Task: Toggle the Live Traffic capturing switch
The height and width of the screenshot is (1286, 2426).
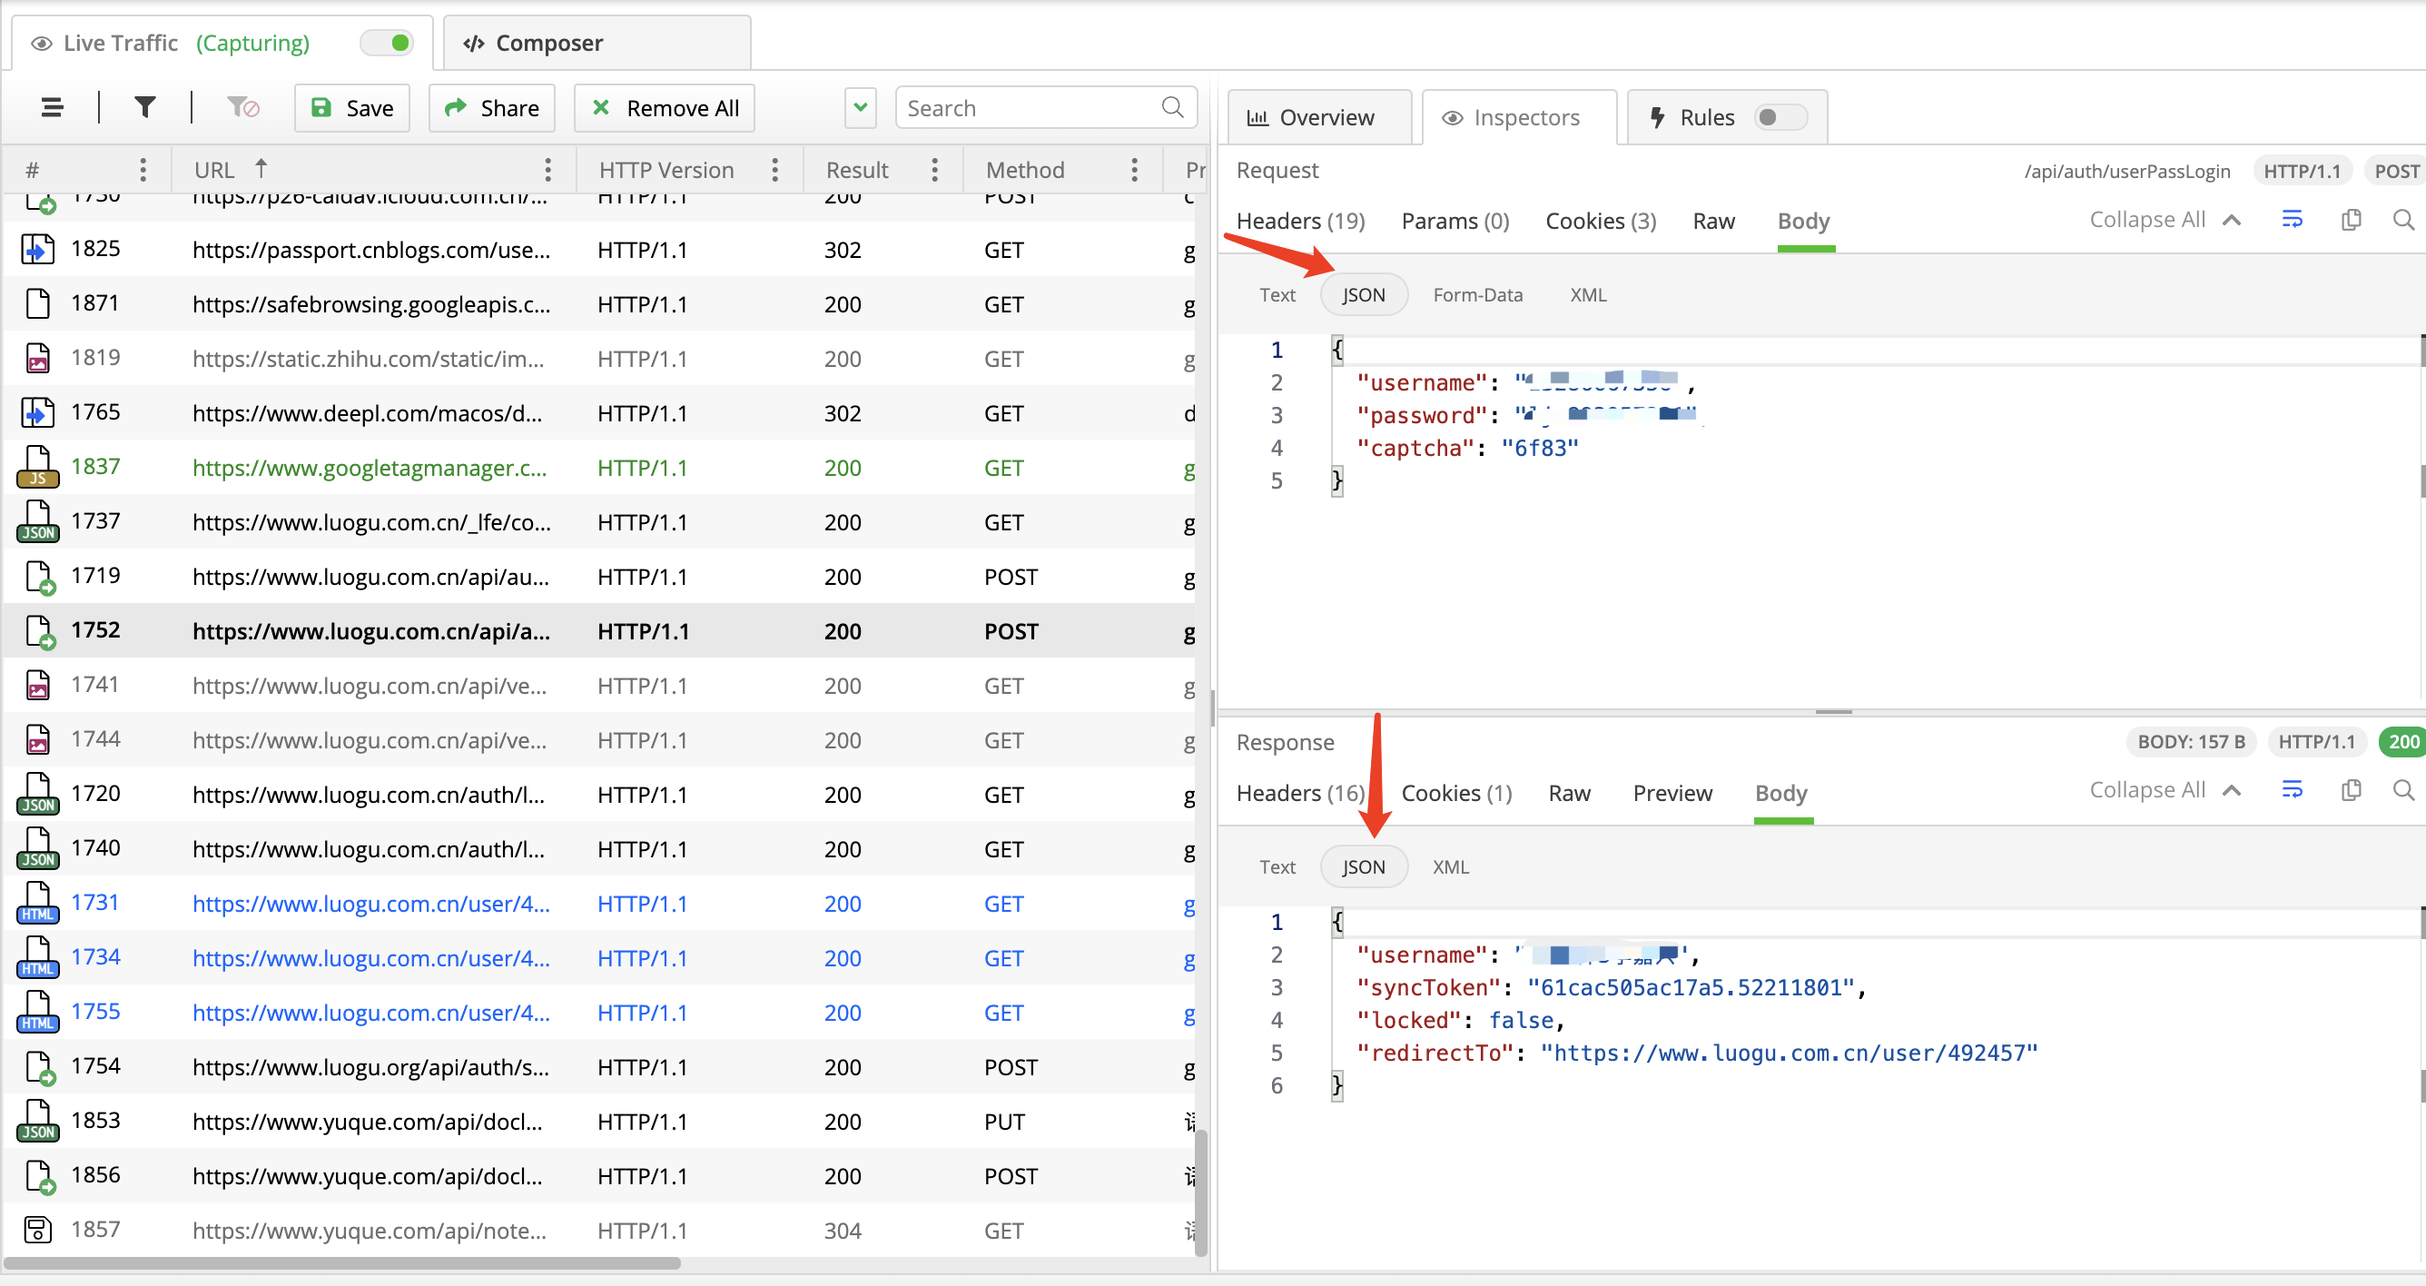Action: click(x=388, y=44)
